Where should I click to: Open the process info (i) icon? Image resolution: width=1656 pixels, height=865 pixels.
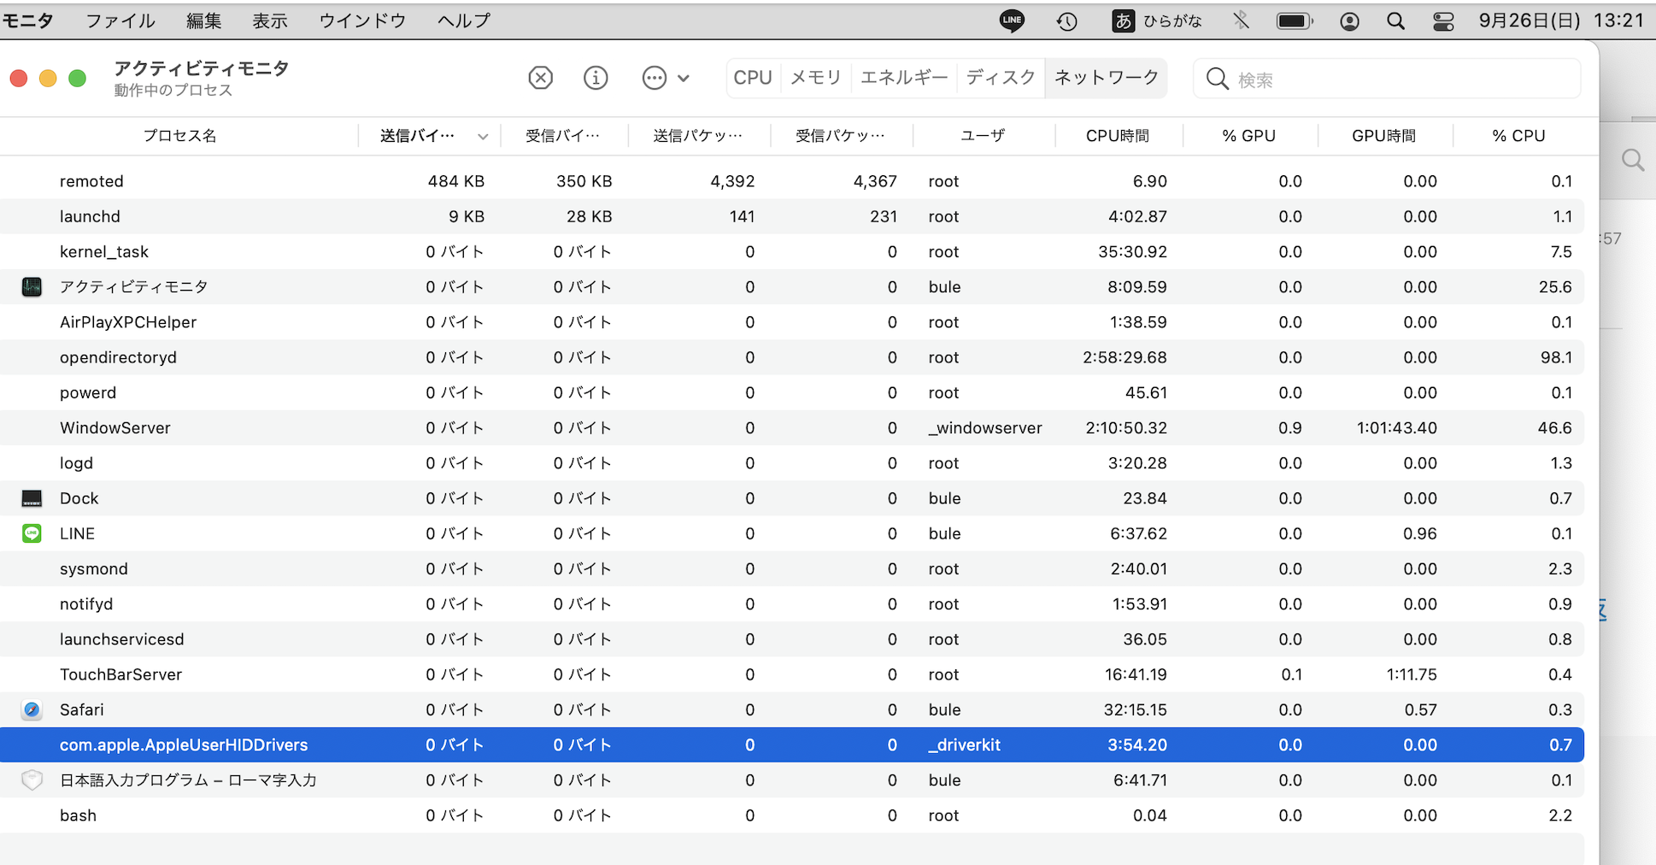tap(596, 79)
